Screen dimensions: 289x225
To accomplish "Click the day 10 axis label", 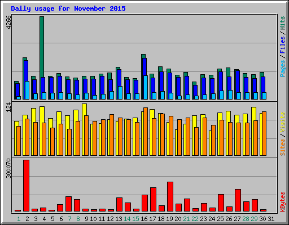I will [x=93, y=219].
